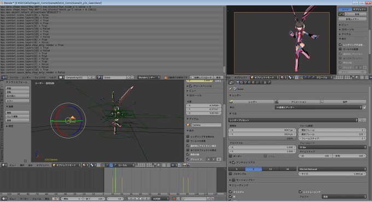Toggle ワールドの背景 checkbox in lower 3D view panel

188,141
